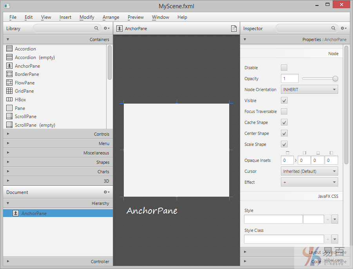The width and height of the screenshot is (353, 269).
Task: Choose the HBox container icon
Action: (x=9, y=100)
